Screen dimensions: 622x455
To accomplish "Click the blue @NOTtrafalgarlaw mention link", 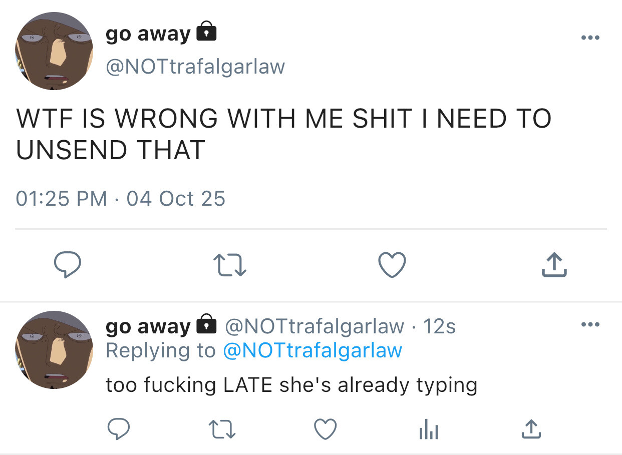I will point(312,350).
